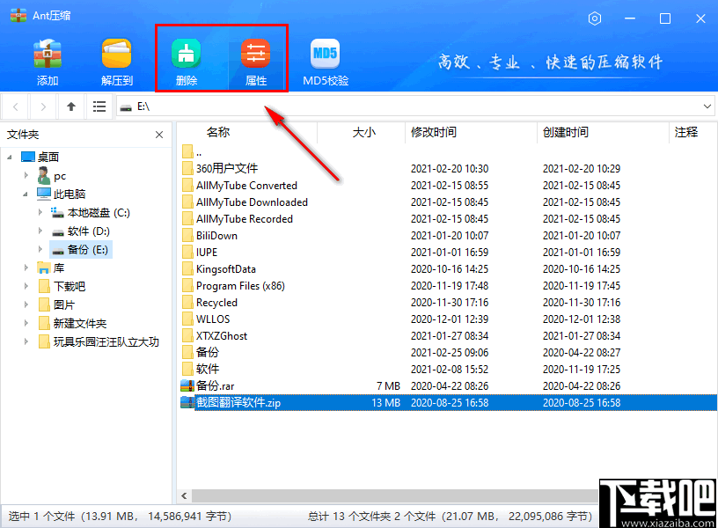Viewport: 718px width, 528px height.
Task: Click the 删除 (Delete) toolbar icon
Action: tap(186, 62)
